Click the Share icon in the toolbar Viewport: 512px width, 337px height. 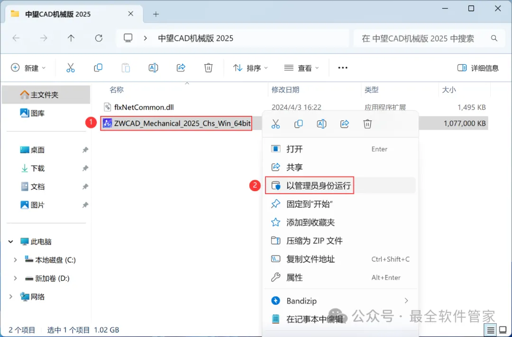[x=181, y=68]
